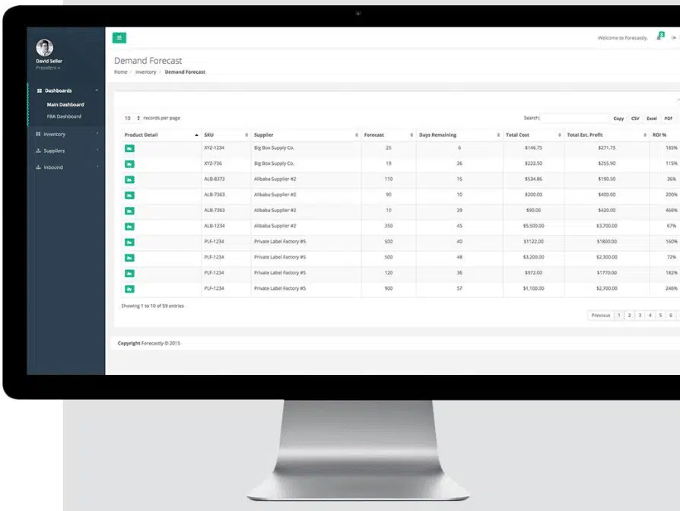Click the Inventory sidebar icon
Viewport: 680px width, 511px height.
(38, 134)
